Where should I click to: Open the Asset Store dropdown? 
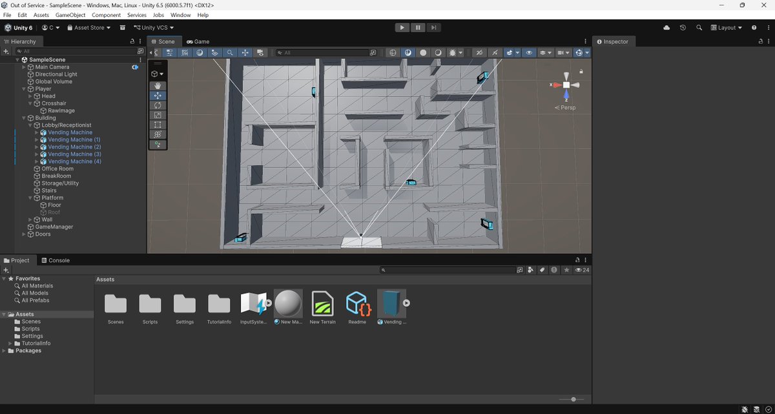89,28
